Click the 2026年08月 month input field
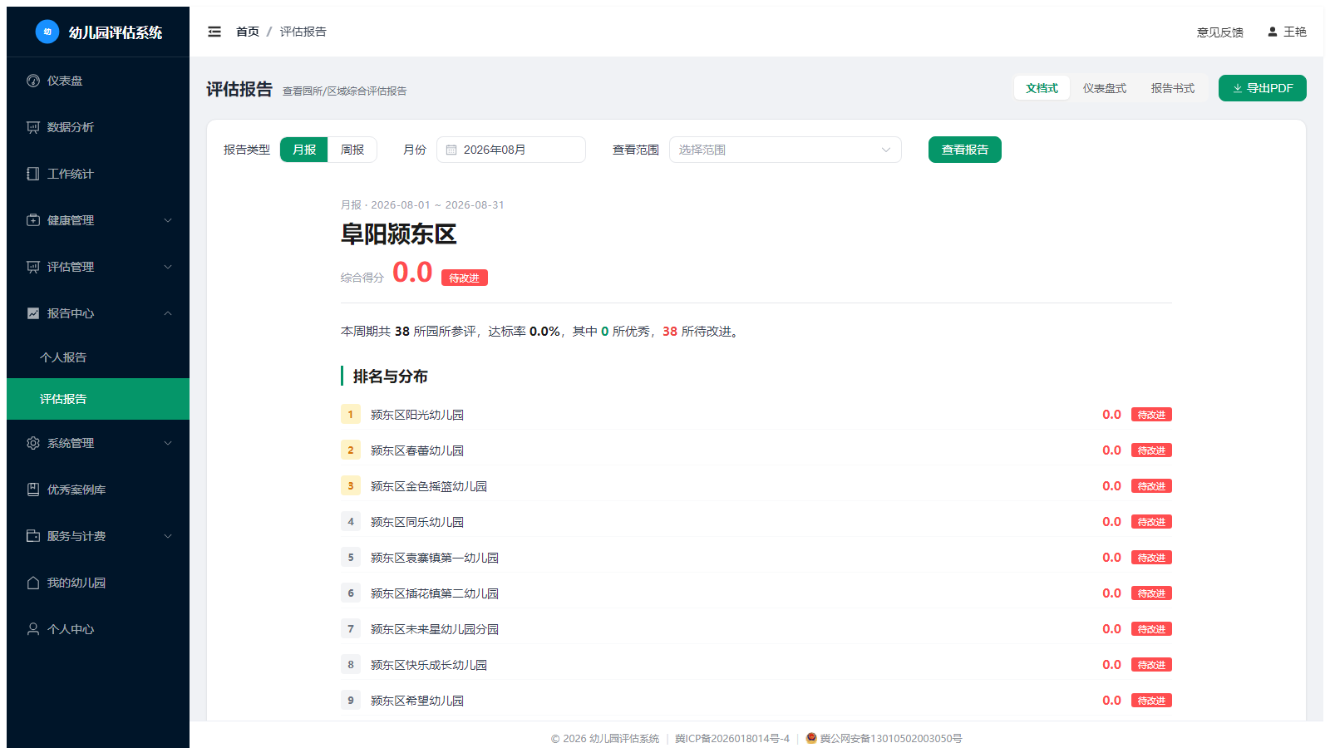This screenshot has width=1330, height=748. (x=511, y=150)
